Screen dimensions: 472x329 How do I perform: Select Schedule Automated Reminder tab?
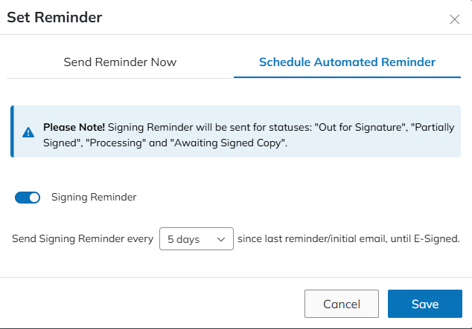[x=347, y=62]
